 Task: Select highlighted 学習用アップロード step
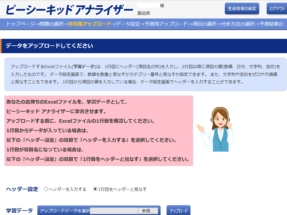(x=90, y=24)
